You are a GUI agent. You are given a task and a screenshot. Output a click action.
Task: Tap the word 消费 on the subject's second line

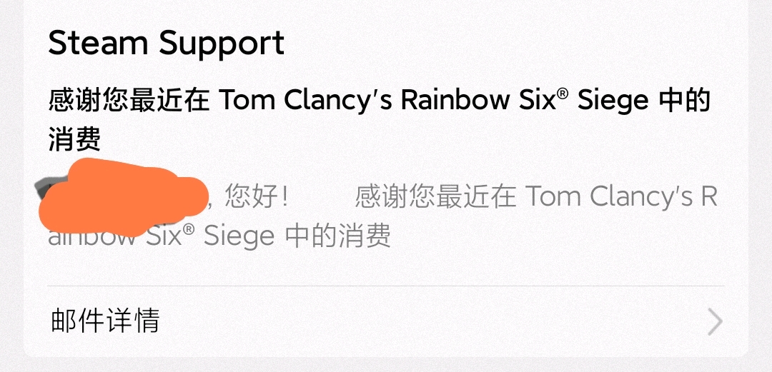click(x=75, y=139)
